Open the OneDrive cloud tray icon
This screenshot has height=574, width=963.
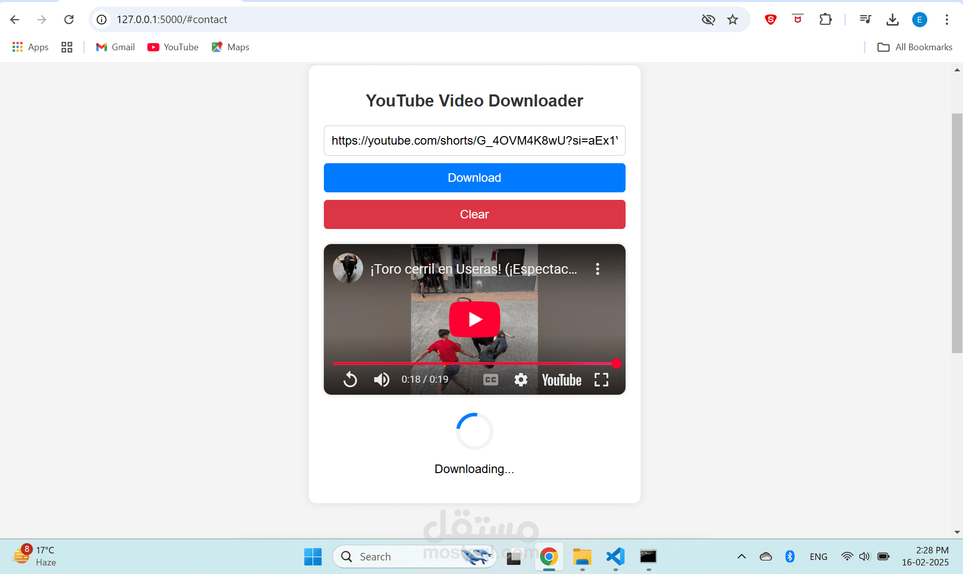coord(765,556)
